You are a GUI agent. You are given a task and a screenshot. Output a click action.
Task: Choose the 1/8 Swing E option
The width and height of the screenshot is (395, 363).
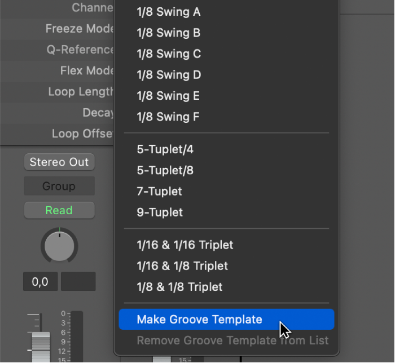(x=168, y=96)
